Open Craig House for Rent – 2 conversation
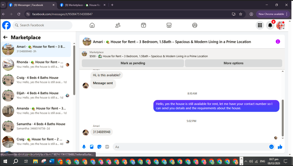The height and width of the screenshot is (166, 293). [36, 142]
